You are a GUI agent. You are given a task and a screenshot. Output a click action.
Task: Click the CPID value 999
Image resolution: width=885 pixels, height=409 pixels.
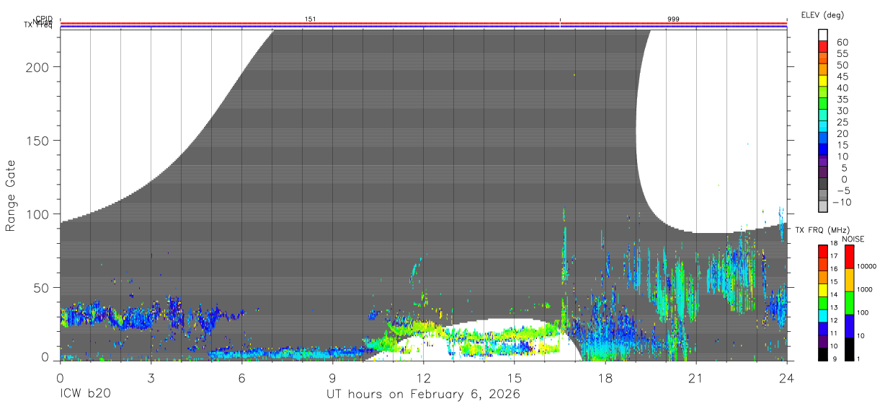click(673, 19)
